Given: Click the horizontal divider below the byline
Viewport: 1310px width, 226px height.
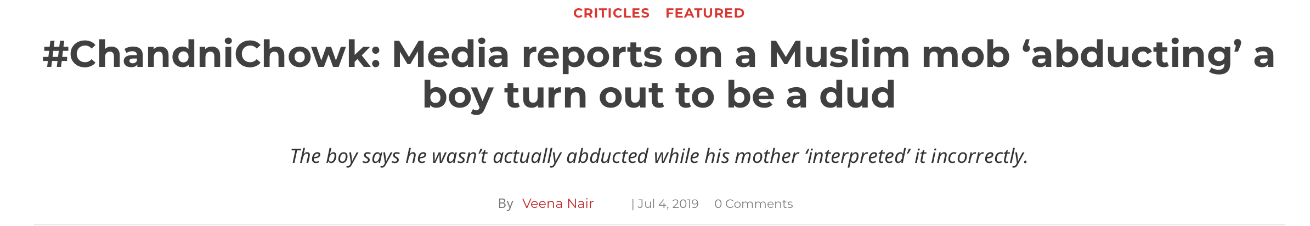Looking at the screenshot, I should (x=658, y=224).
